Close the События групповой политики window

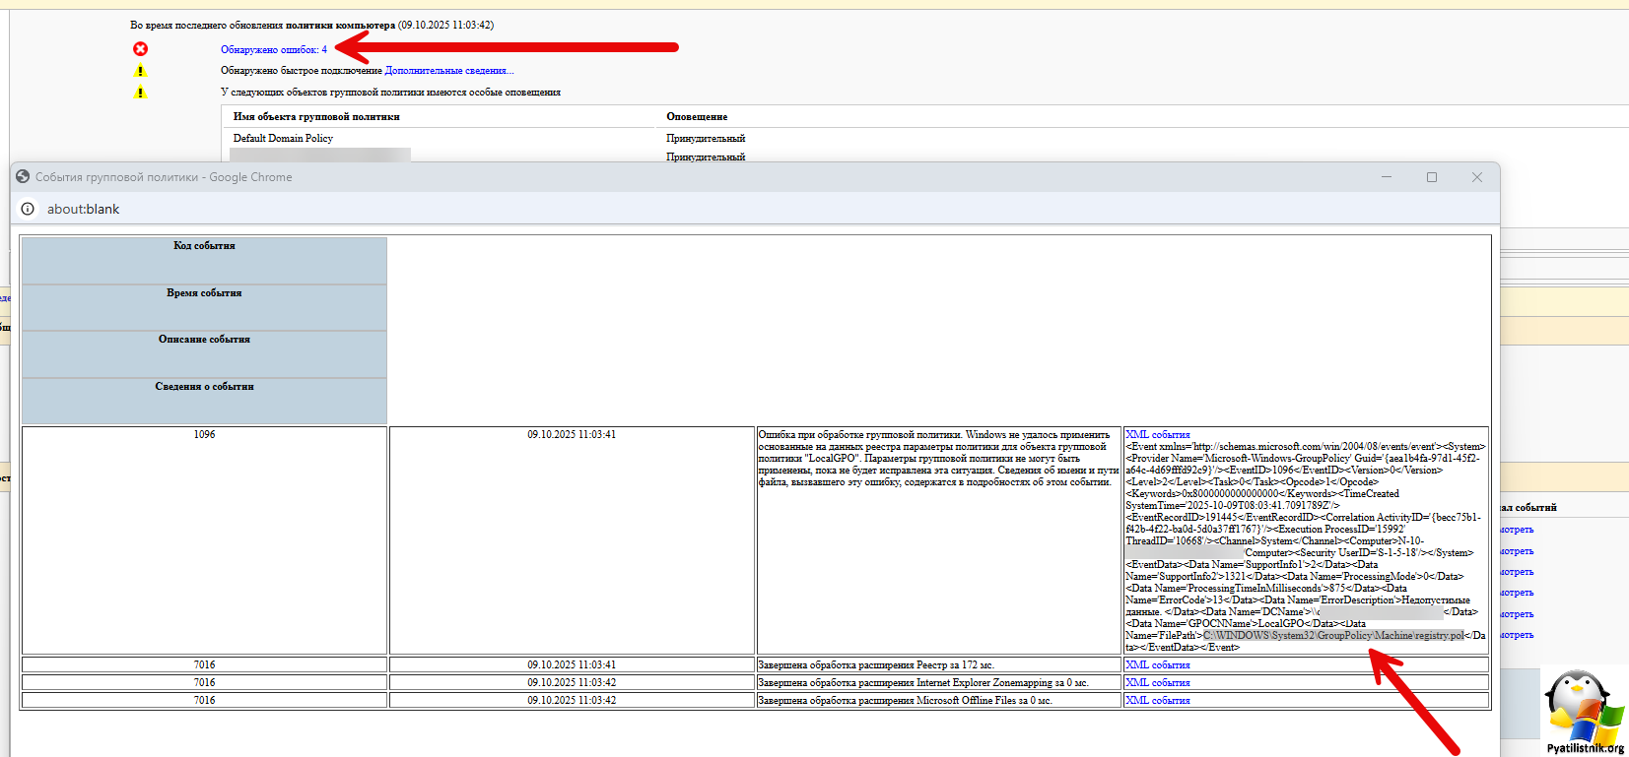point(1477,177)
